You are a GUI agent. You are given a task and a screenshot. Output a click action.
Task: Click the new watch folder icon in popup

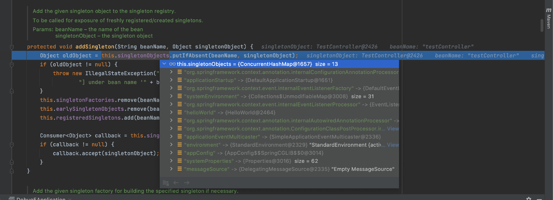[166, 183]
